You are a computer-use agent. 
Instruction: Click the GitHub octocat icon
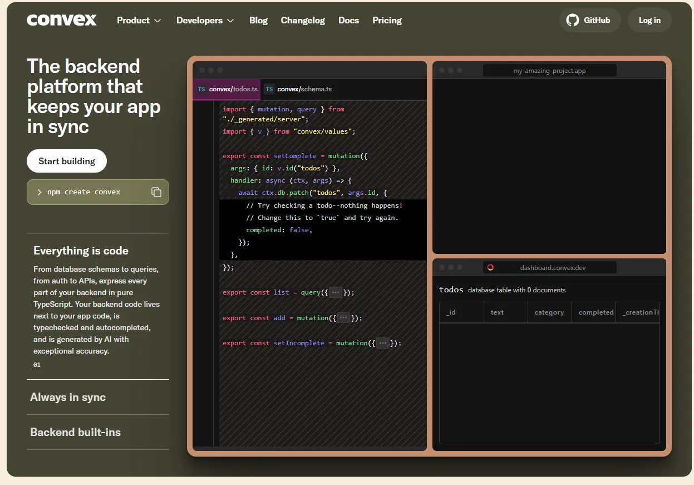click(x=572, y=20)
